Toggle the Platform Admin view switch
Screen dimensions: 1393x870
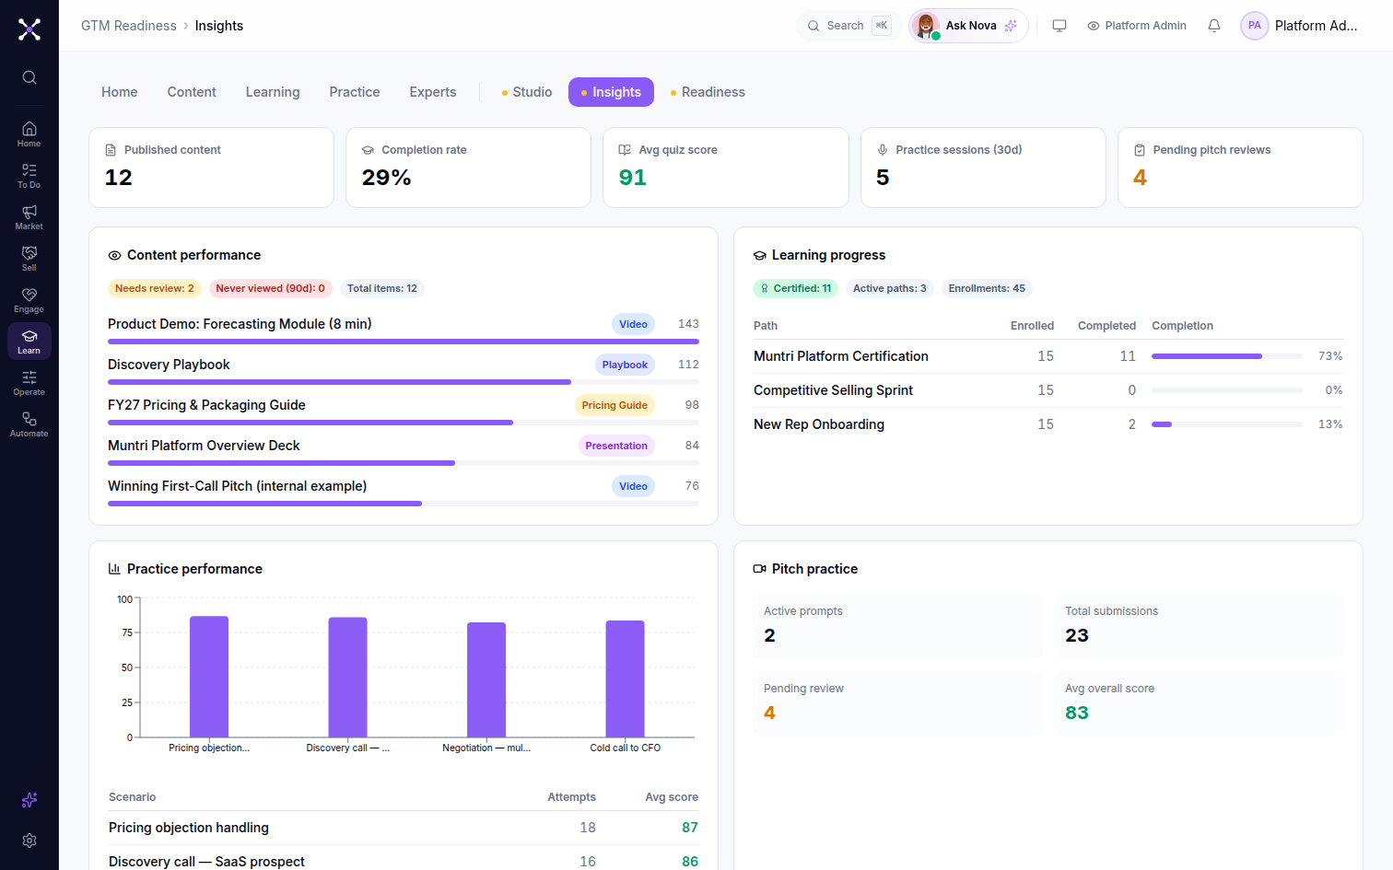pyautogui.click(x=1137, y=26)
